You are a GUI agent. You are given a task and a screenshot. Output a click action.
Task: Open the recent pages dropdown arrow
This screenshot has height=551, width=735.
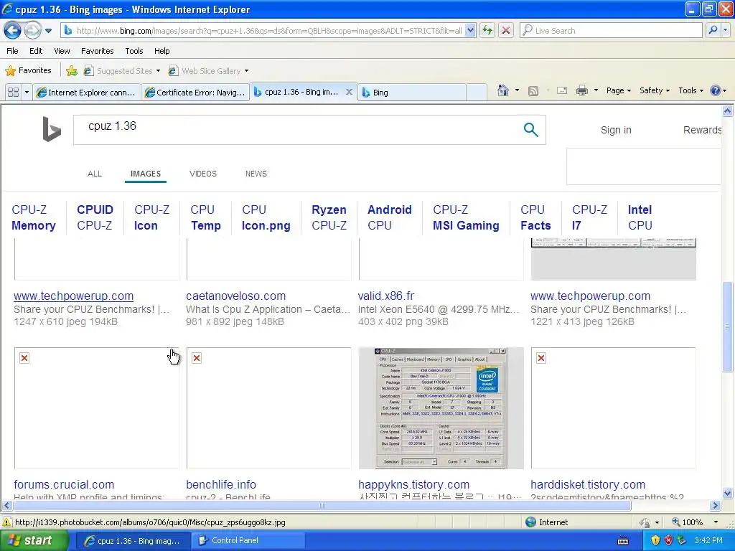point(48,31)
